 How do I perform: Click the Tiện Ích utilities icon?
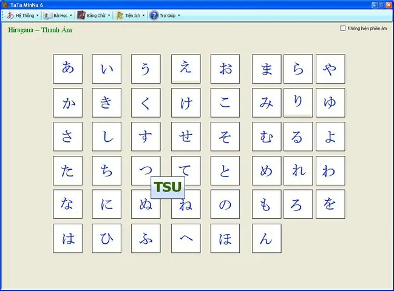120,16
